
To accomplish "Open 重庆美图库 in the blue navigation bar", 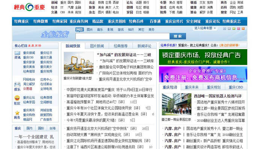I will coord(117,21).
